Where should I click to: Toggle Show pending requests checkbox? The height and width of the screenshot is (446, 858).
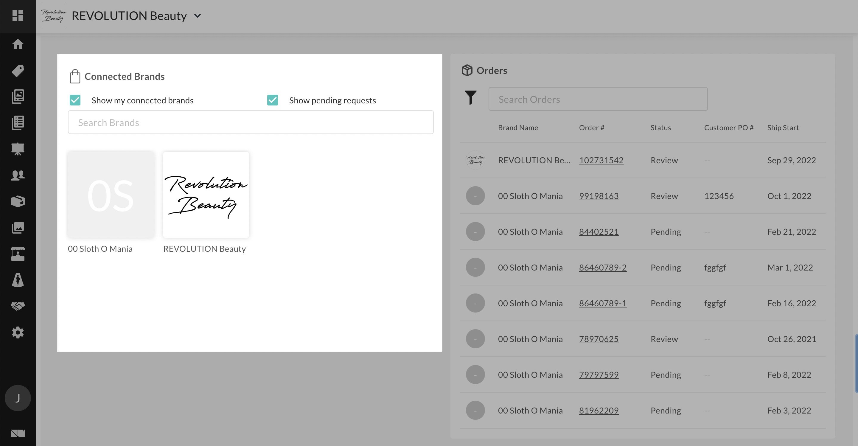(272, 100)
